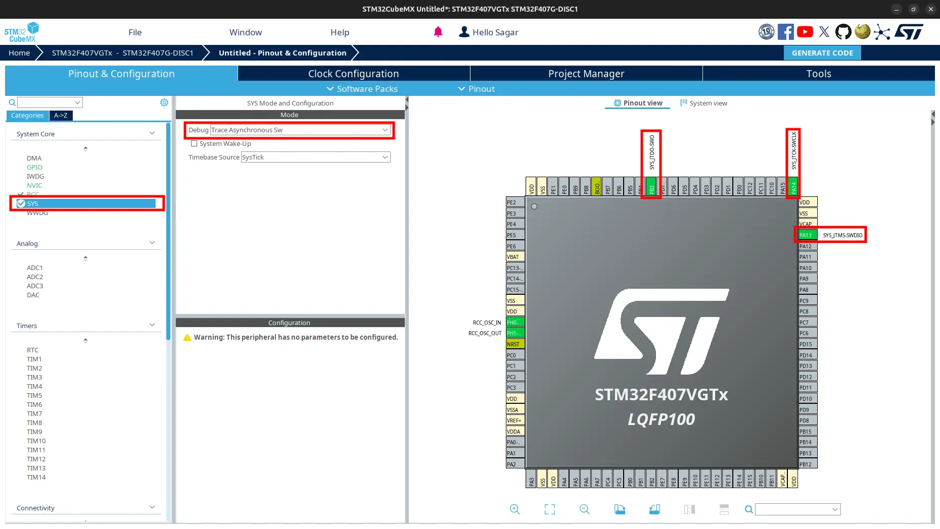Screen dimensions: 940x529
Task: Click Hello Sagar account link
Action: pyautogui.click(x=495, y=32)
